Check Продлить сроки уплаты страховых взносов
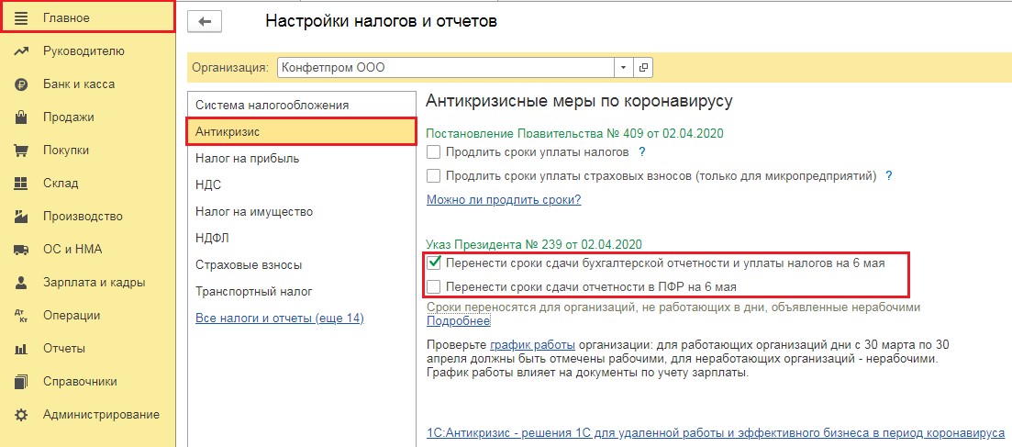This screenshot has height=447, width=1012. pyautogui.click(x=434, y=175)
